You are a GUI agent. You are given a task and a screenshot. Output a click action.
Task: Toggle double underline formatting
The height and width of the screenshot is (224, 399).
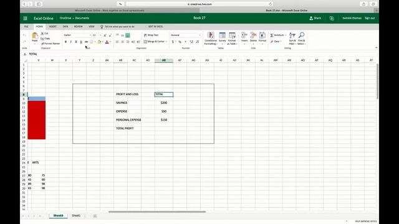point(81,42)
